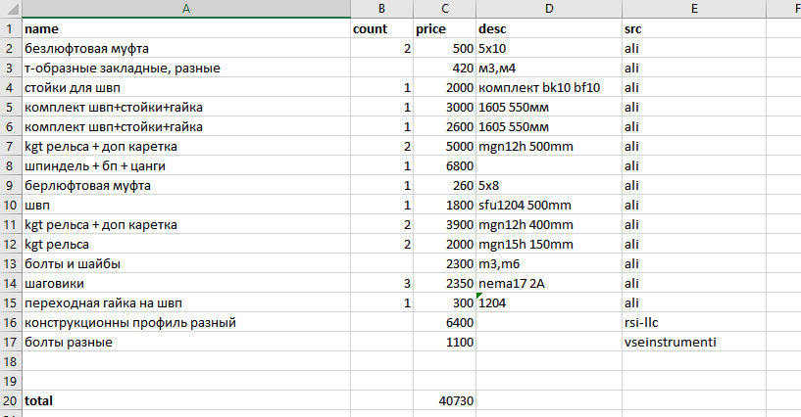This screenshot has height=417, width=801.
Task: Select column C header
Action: (444, 9)
